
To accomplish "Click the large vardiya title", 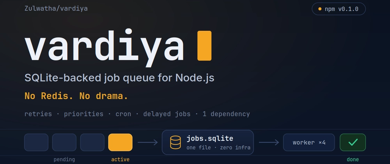I will click(104, 47).
